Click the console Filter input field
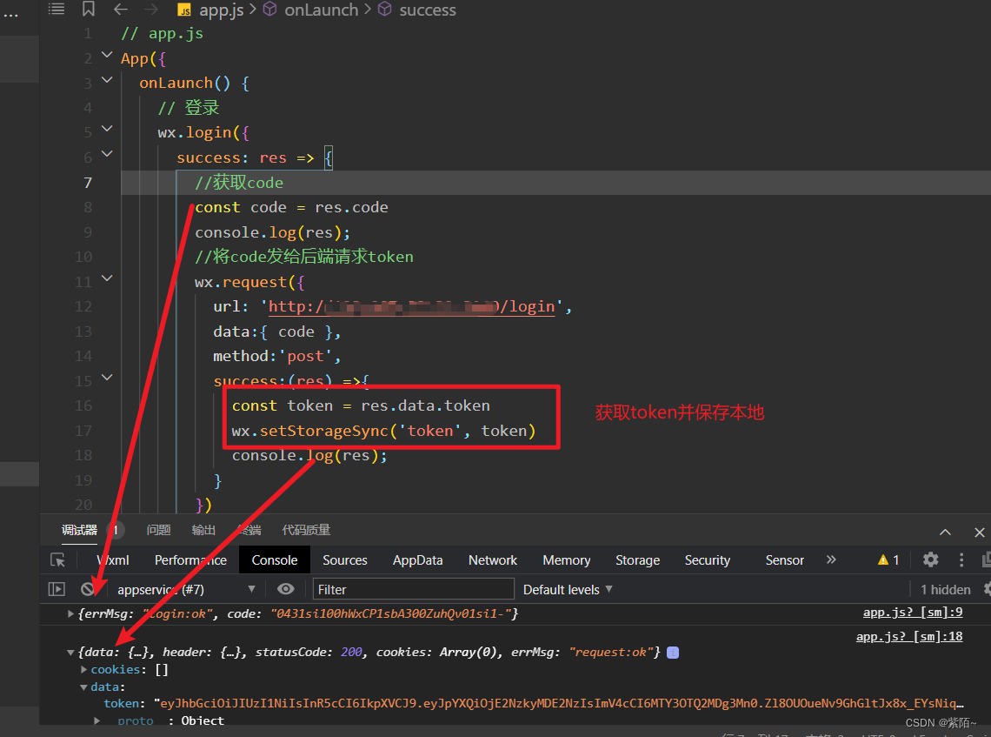 coord(413,590)
